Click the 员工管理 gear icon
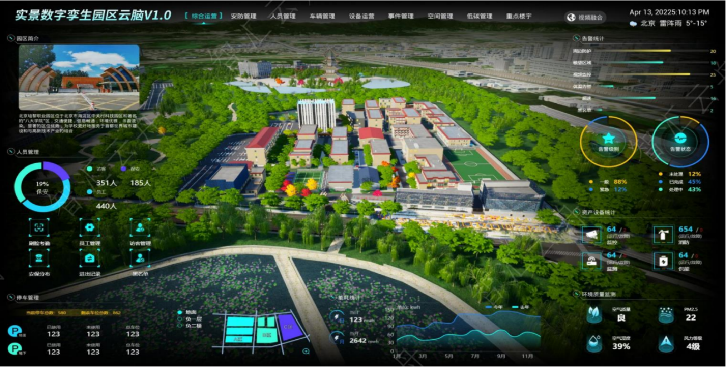The image size is (726, 367). [89, 227]
